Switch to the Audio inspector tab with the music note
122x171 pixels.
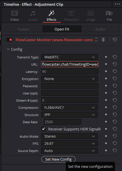pyautogui.click(x=33, y=16)
